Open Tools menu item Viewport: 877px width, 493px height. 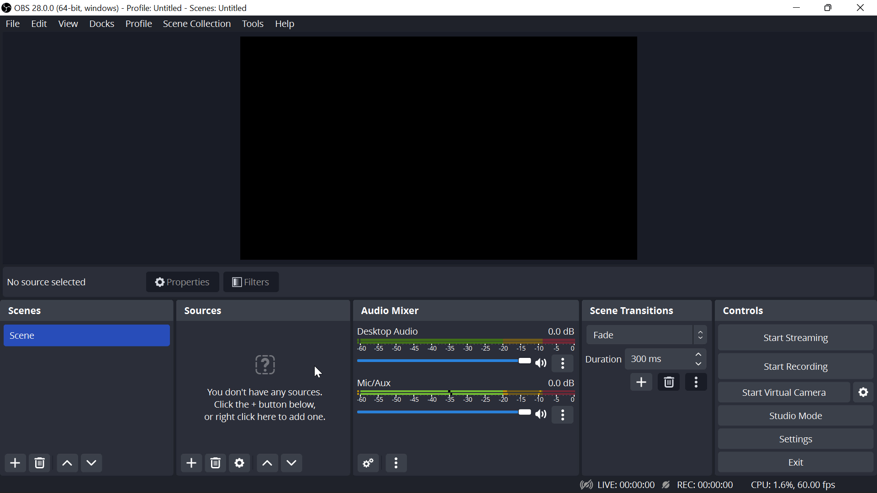pos(253,23)
